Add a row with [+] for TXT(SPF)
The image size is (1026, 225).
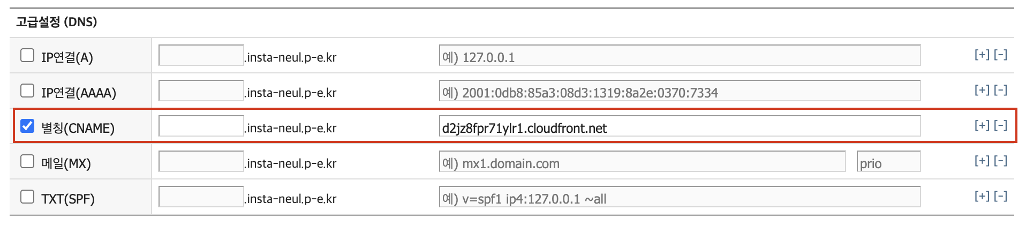point(982,196)
